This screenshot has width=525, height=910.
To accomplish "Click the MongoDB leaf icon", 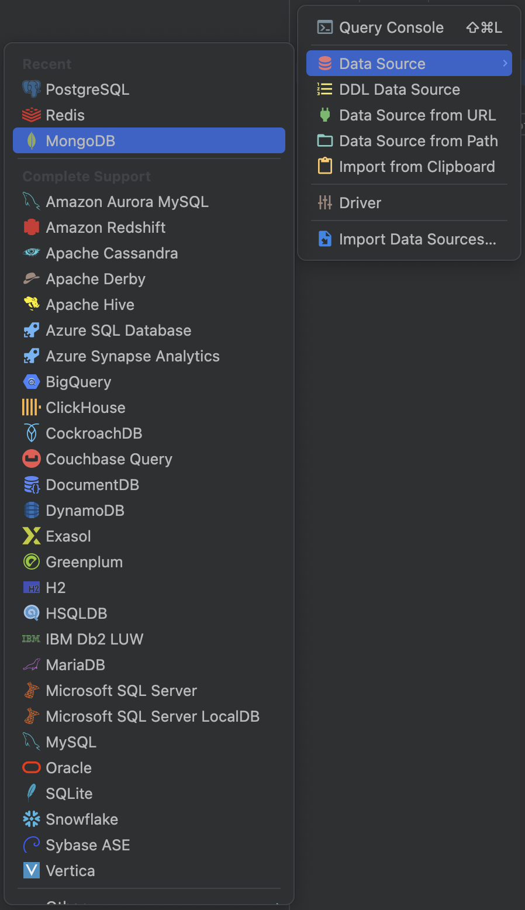I will tap(32, 141).
